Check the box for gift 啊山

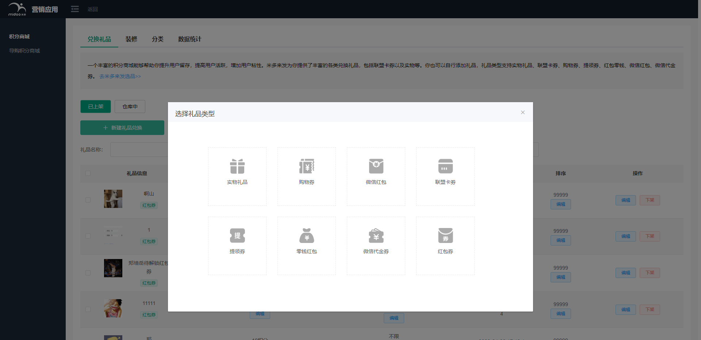[88, 200]
